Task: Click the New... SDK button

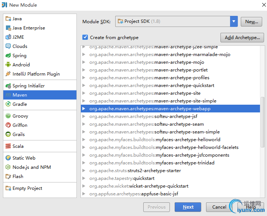Action: pyautogui.click(x=251, y=22)
